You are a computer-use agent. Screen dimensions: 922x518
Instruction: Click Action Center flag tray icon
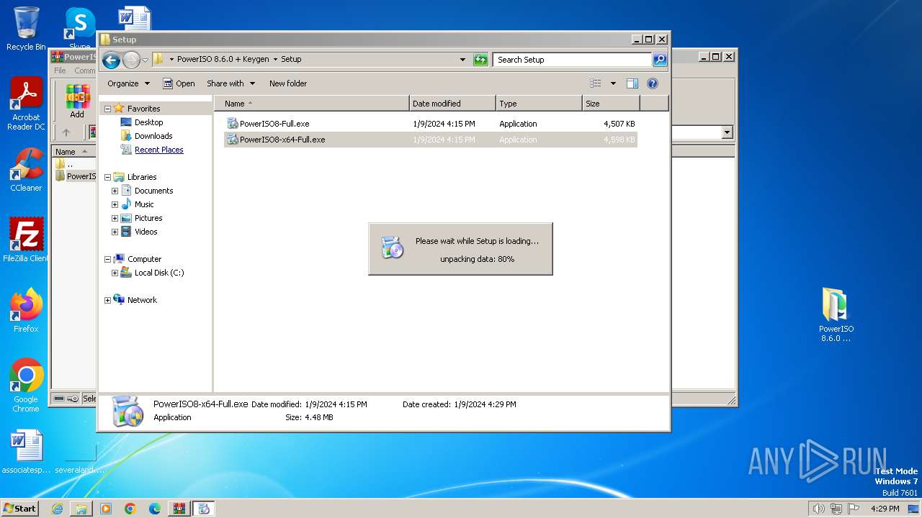854,509
